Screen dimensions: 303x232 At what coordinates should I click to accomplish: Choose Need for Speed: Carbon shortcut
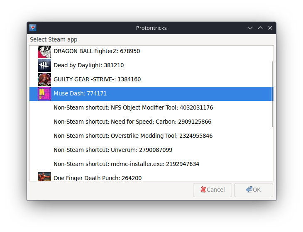[x=151, y=122]
